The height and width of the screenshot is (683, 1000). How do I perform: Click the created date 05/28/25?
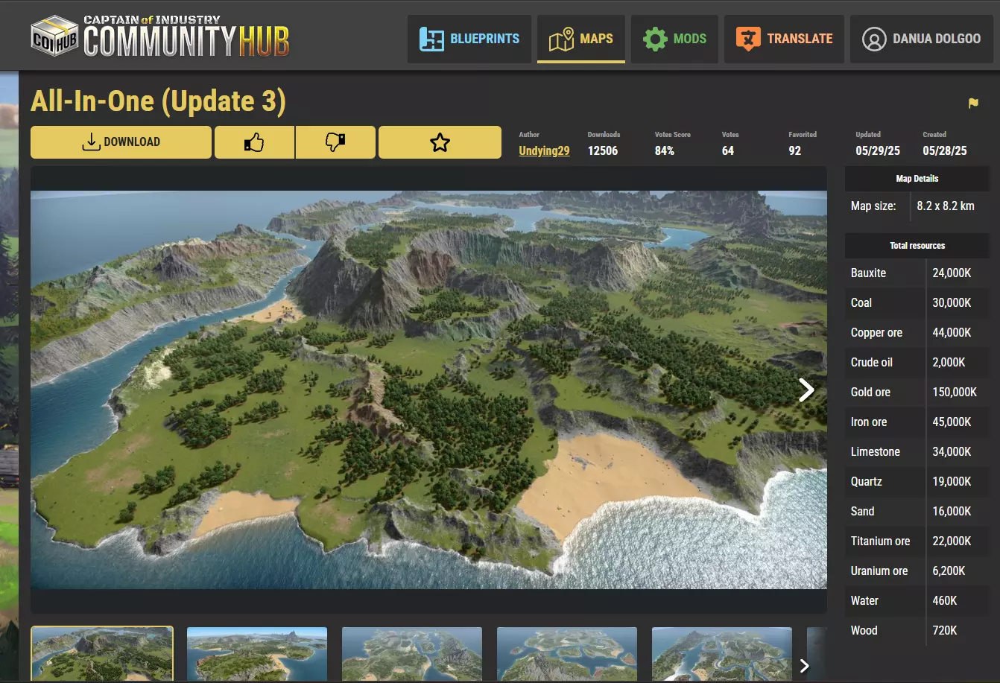(x=945, y=150)
